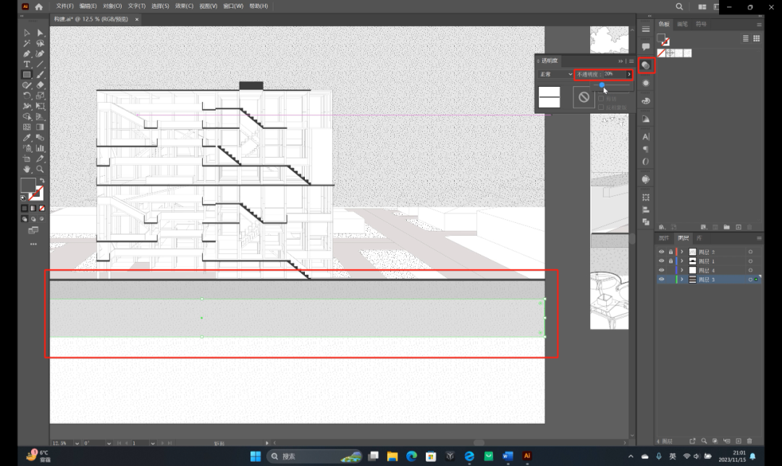Screen dimensions: 782x466
Task: Select the Shape Builder tool
Action: pyautogui.click(x=27, y=116)
